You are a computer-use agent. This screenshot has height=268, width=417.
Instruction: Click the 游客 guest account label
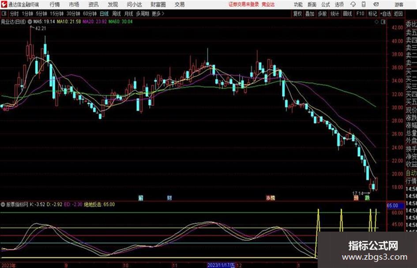398,4
